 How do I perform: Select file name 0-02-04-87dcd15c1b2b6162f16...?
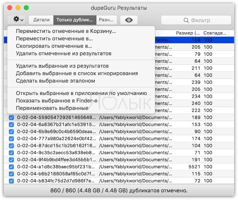tap(57, 146)
